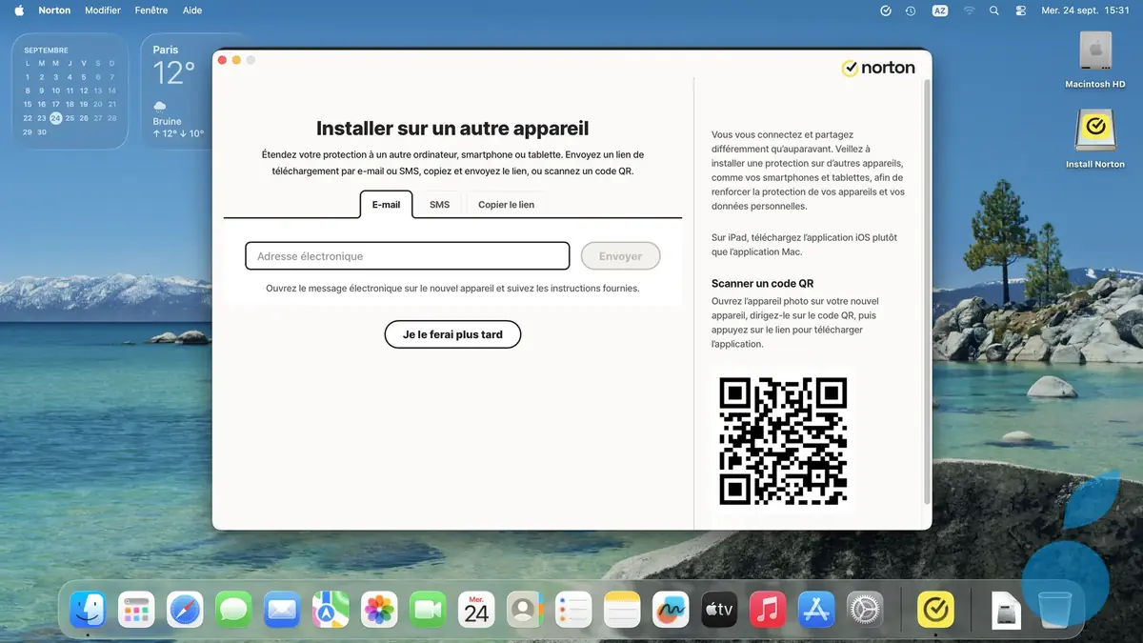Open System Settings from the Dock
Viewport: 1143px width, 643px height.
click(x=864, y=609)
